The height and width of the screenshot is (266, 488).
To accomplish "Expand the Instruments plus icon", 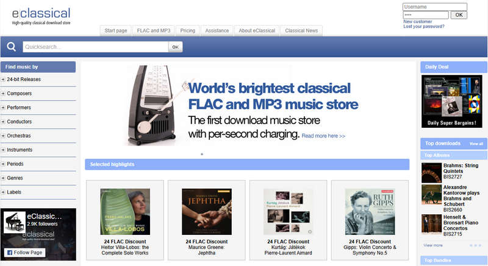I will 3,150.
